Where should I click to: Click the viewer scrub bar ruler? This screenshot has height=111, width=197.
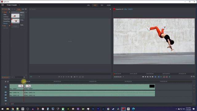154,74
